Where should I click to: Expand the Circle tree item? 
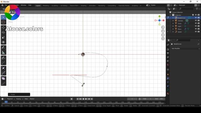point(173,24)
